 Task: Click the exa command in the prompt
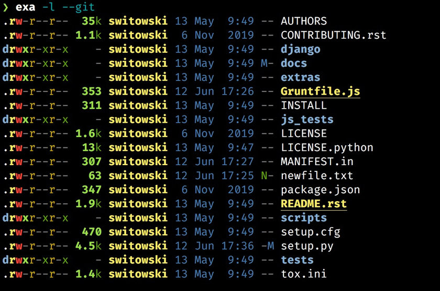26,7
